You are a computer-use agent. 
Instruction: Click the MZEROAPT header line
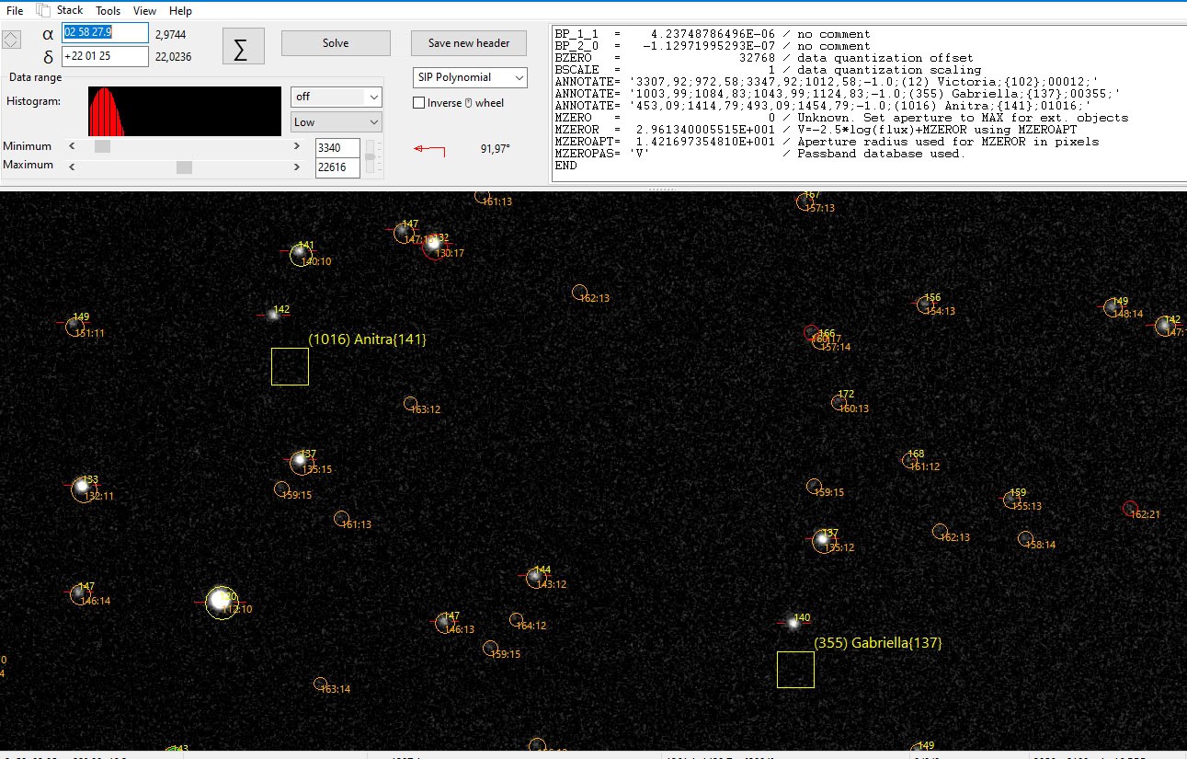827,142
